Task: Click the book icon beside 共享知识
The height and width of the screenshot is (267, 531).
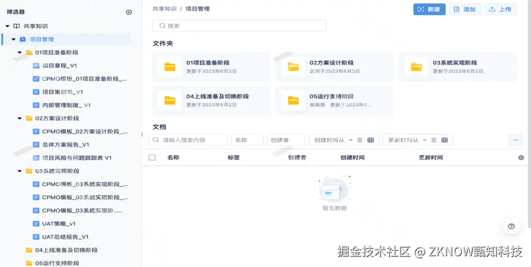Action: [x=17, y=26]
